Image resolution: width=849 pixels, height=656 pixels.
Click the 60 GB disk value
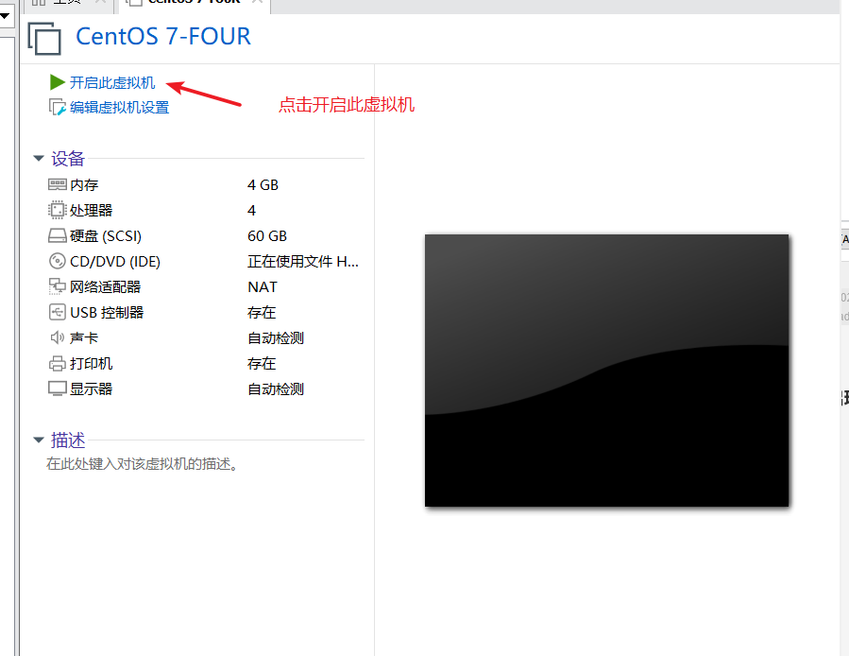tap(267, 235)
